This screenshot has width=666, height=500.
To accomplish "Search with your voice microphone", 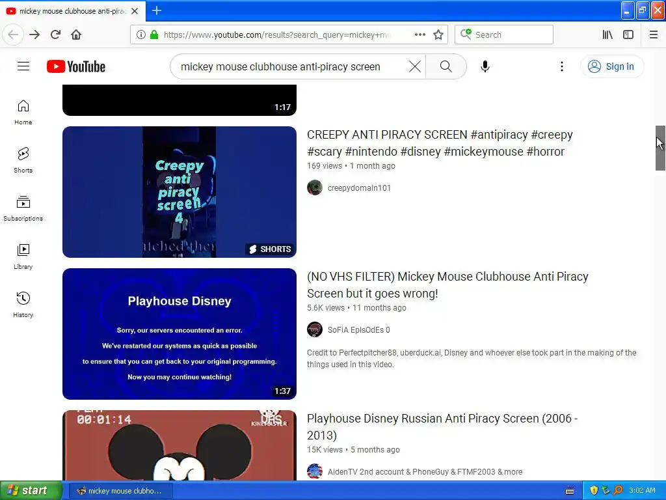I will click(485, 66).
